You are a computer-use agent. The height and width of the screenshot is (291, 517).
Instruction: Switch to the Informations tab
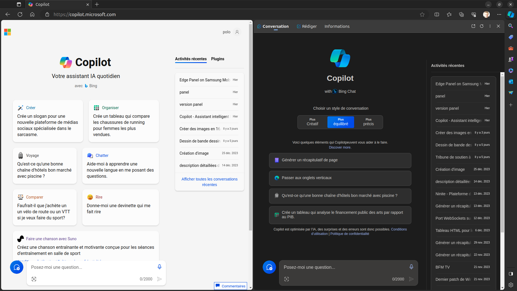point(337,26)
